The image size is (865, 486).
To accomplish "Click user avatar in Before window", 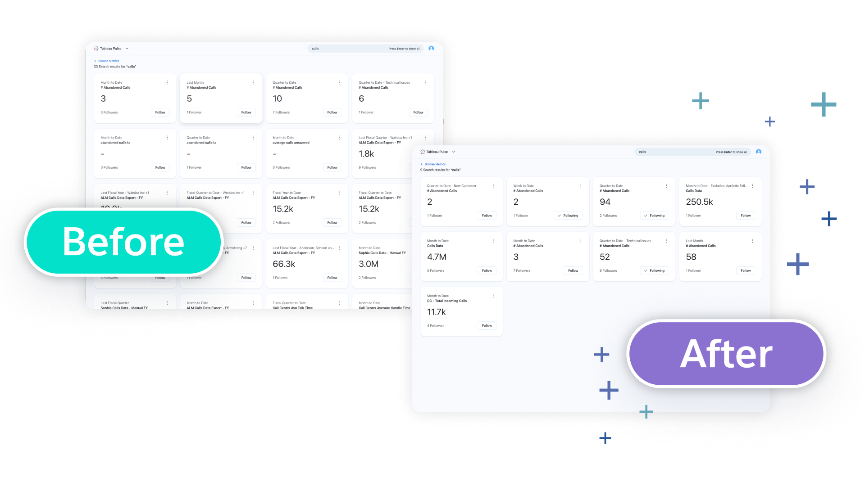I will [x=431, y=48].
